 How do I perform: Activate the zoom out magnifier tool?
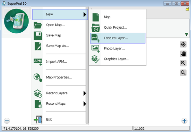183,73
